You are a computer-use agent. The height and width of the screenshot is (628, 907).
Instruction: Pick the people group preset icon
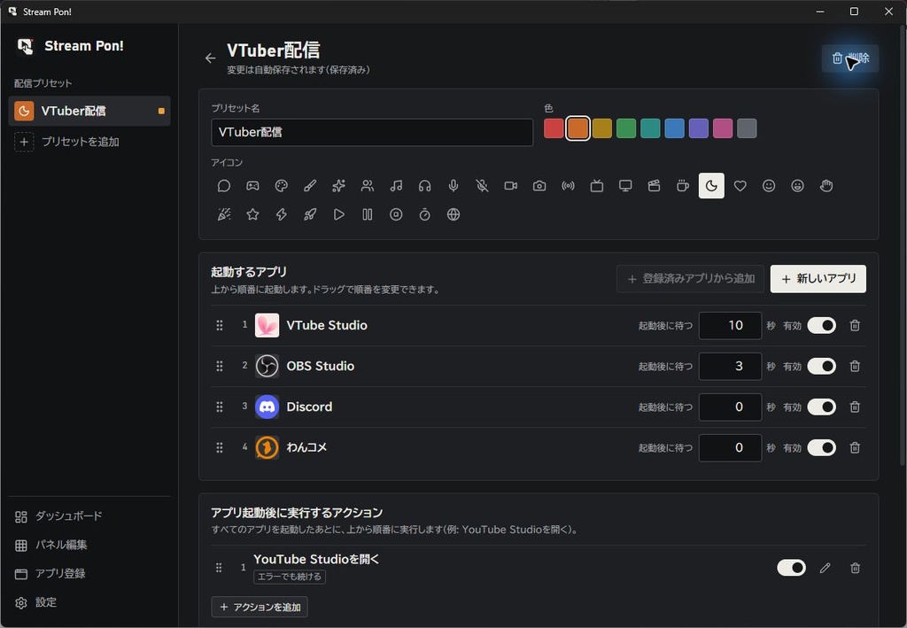[x=368, y=186]
